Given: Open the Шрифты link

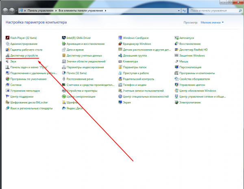Looking at the screenshot, I should 72,102.
